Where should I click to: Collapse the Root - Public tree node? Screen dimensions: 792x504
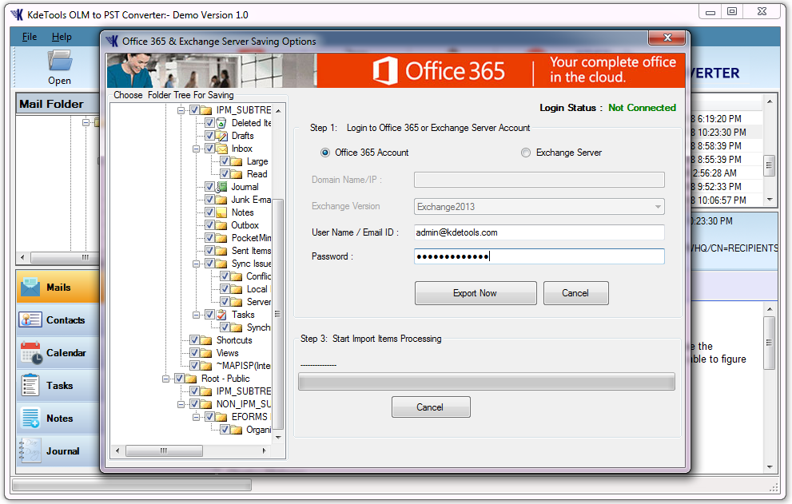click(165, 379)
